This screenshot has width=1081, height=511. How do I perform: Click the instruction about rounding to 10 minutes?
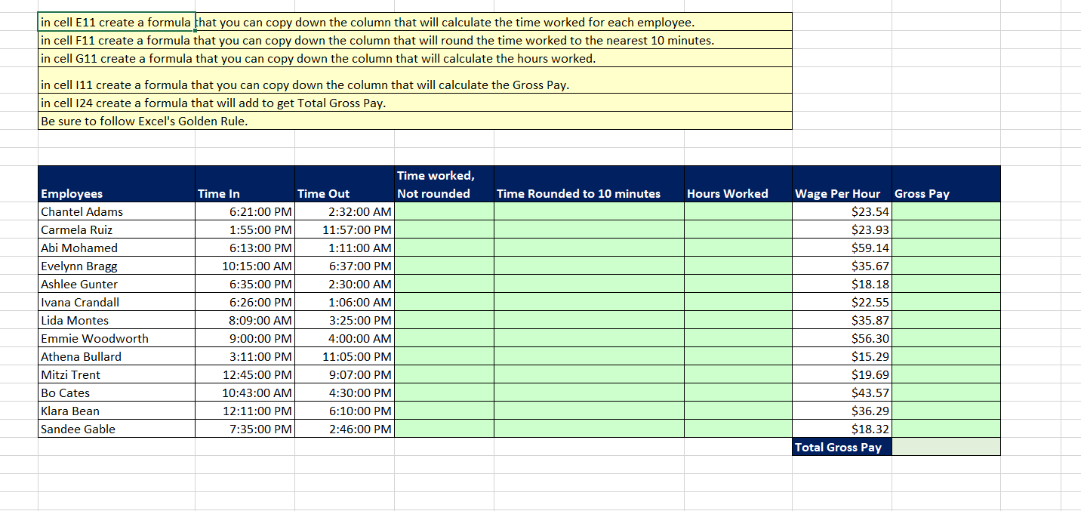(415, 40)
